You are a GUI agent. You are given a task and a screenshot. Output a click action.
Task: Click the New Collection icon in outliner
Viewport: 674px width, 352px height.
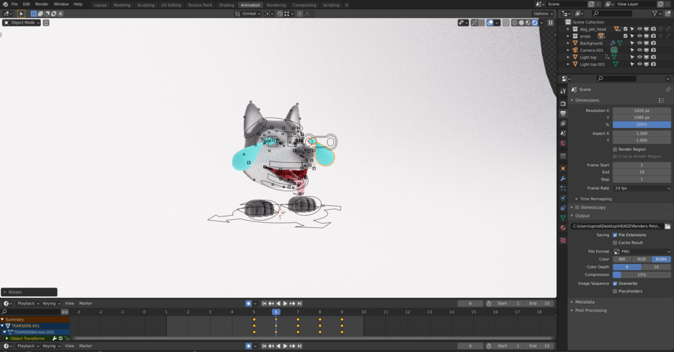(x=666, y=14)
